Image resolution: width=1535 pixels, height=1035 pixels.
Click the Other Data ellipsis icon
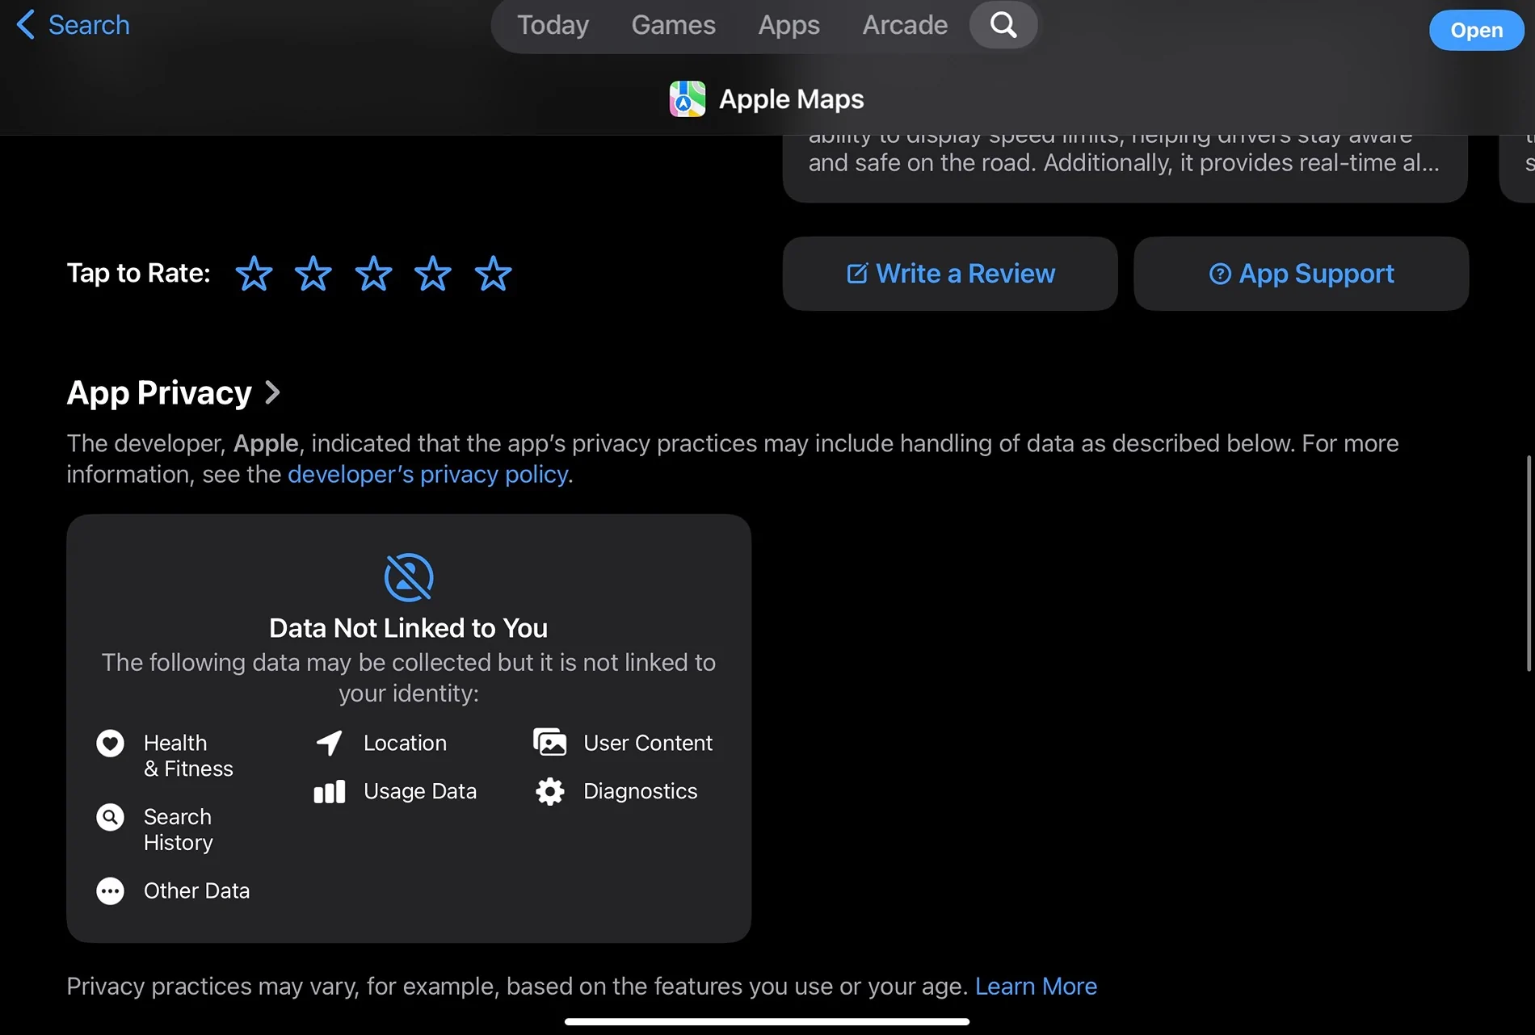click(111, 890)
